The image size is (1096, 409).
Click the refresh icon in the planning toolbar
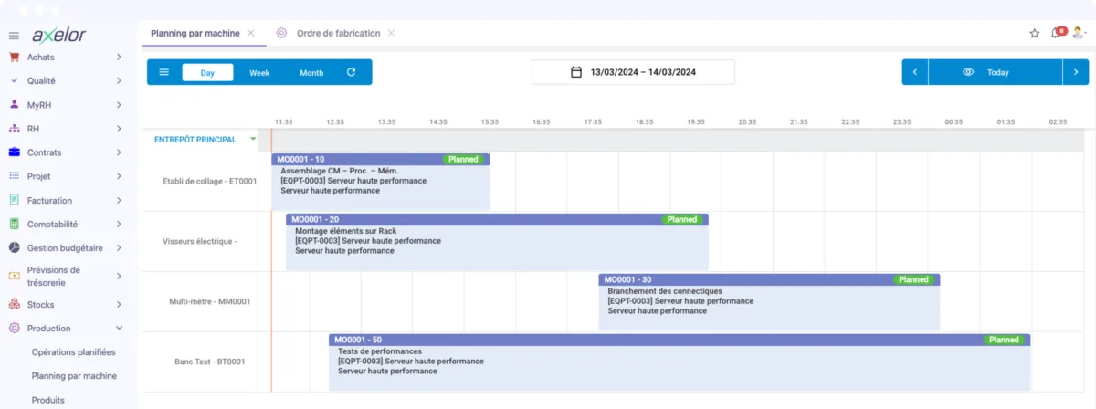pyautogui.click(x=352, y=72)
